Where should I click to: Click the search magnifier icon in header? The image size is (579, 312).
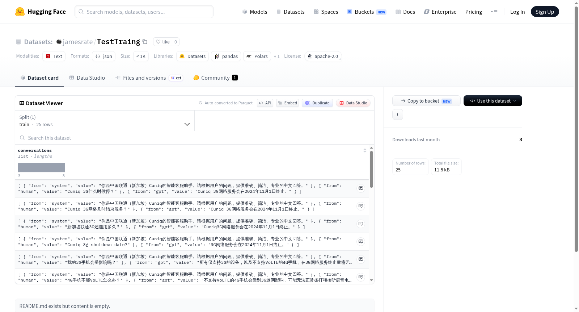tap(81, 12)
